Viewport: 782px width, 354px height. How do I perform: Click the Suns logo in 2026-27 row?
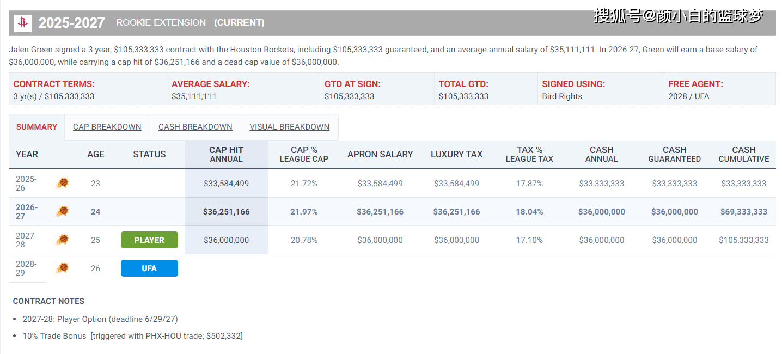(62, 211)
